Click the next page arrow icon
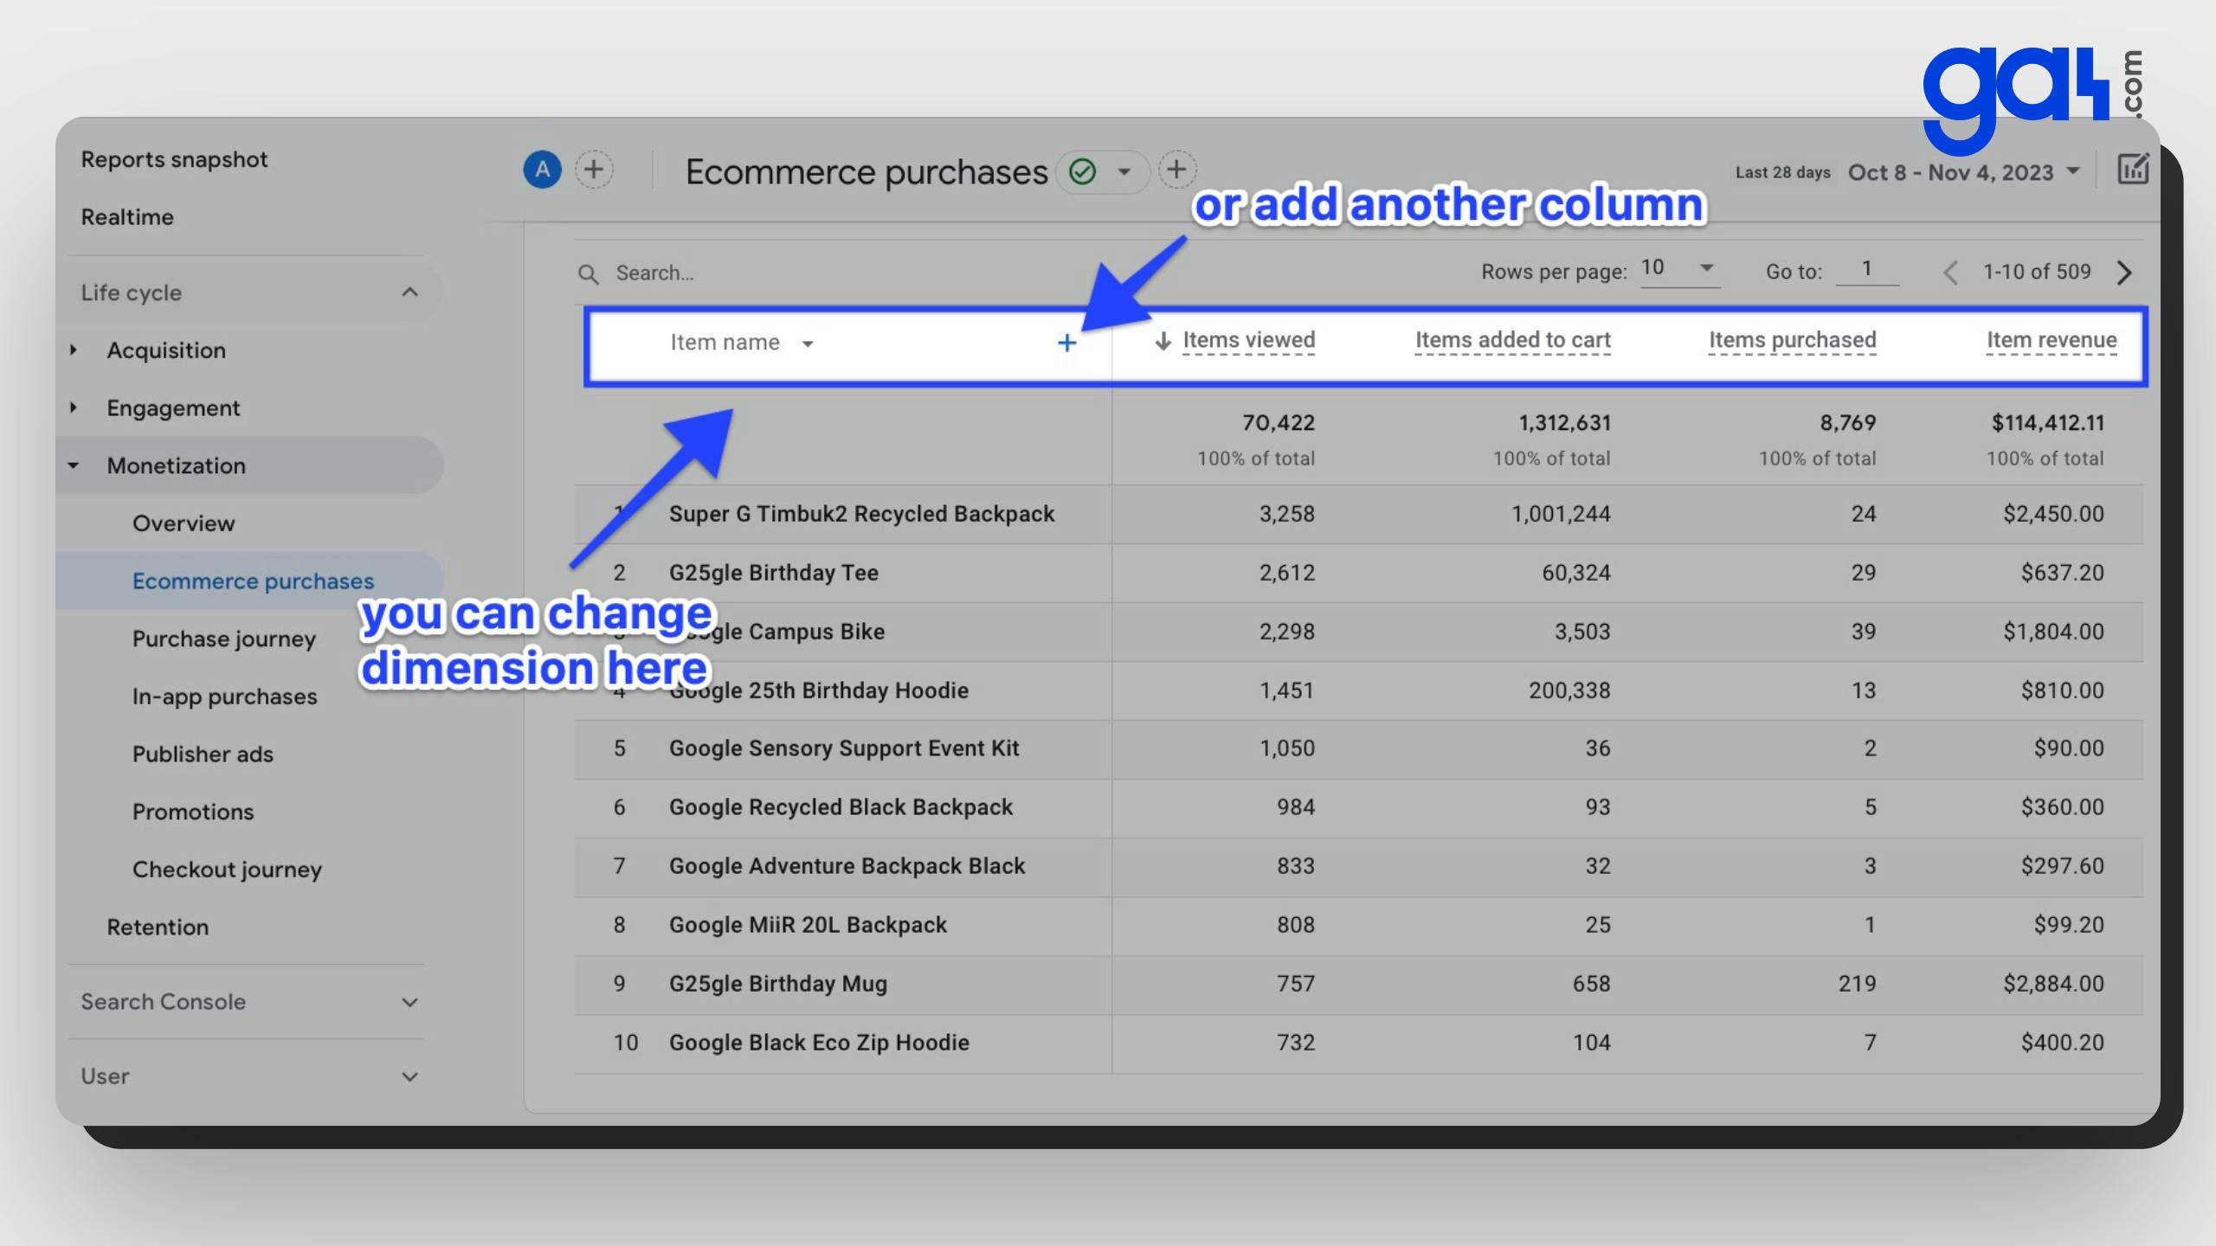The width and height of the screenshot is (2216, 1246). click(2126, 273)
